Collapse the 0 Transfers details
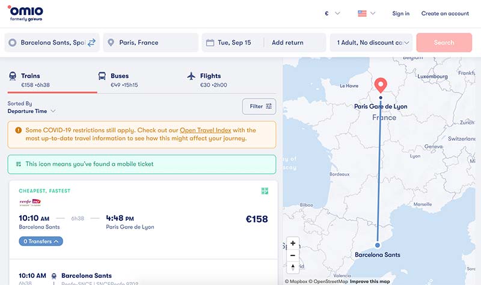Viewport: 481px width, 285px height. pyautogui.click(x=41, y=242)
